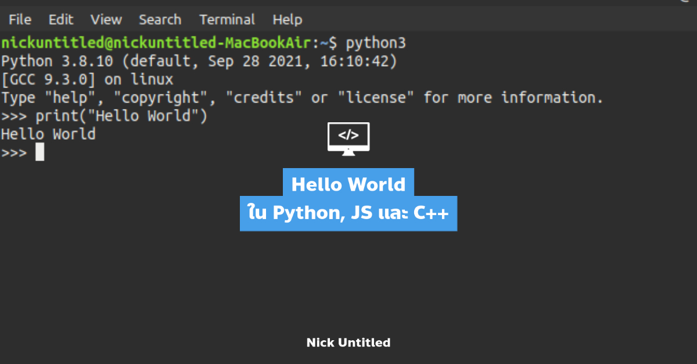The image size is (697, 364).
Task: Click the GCC 9.3.0 on linux line
Action: pos(87,79)
